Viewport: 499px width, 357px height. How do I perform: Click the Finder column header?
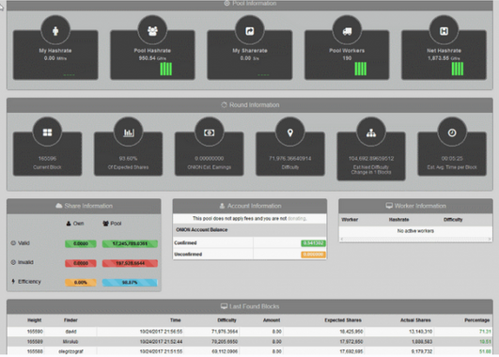coord(70,320)
